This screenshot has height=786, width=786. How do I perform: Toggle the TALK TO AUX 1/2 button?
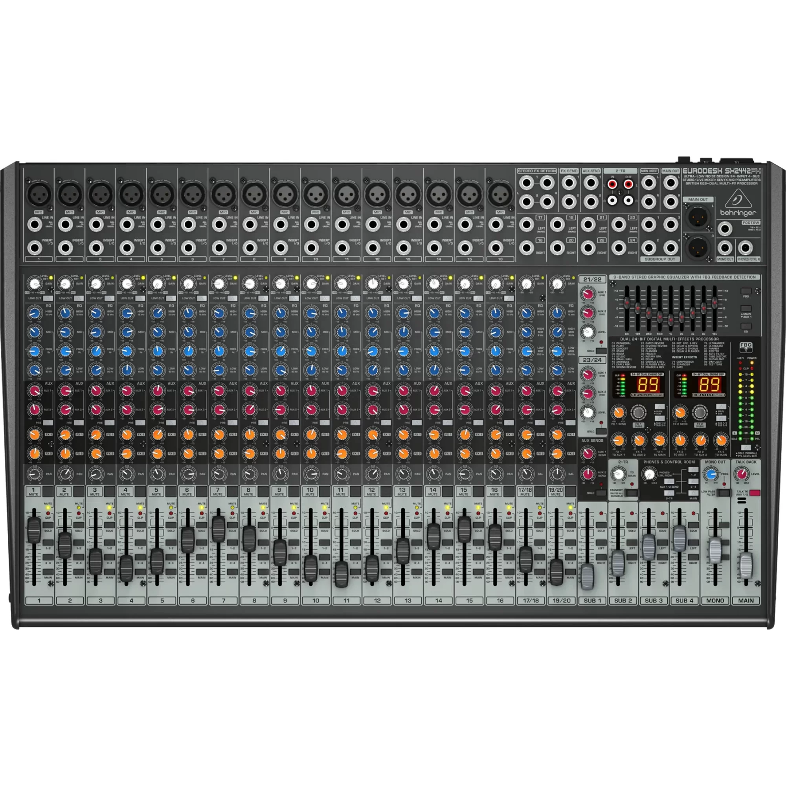point(755,493)
